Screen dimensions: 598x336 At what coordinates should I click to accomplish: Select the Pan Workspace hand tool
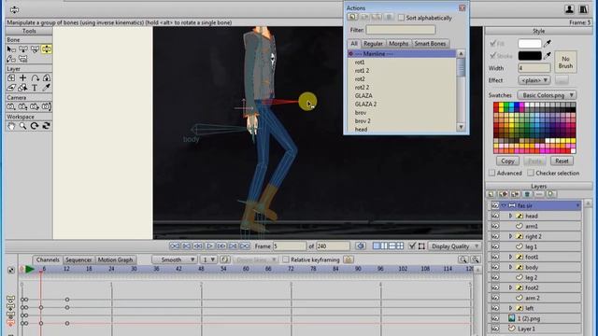tap(11, 126)
